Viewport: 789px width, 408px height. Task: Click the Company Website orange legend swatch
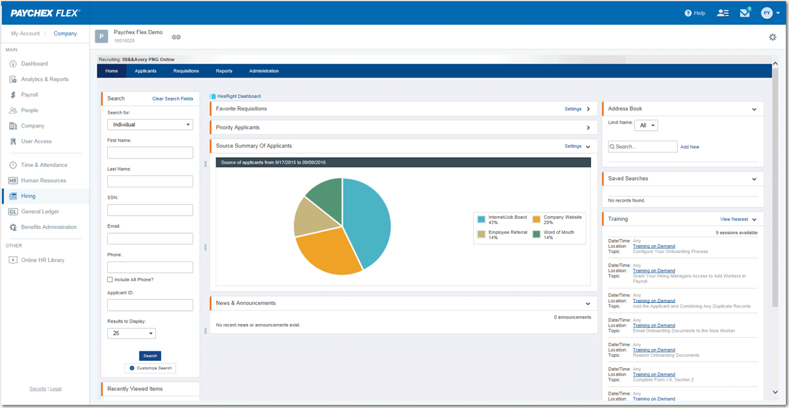(x=537, y=219)
